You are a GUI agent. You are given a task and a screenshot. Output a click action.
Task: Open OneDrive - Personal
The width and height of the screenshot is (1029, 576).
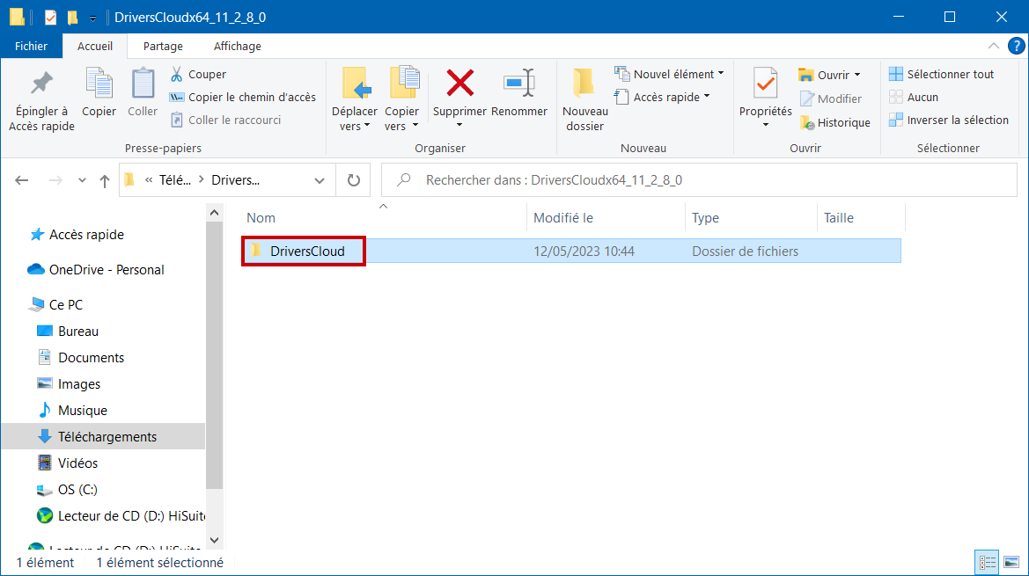pos(96,269)
